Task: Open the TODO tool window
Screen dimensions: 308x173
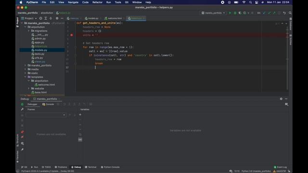Action: (46, 167)
